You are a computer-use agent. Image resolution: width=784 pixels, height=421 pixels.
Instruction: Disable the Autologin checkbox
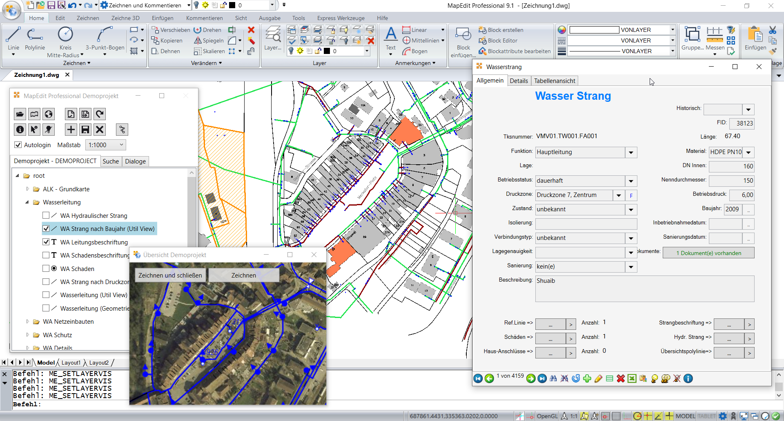point(18,145)
